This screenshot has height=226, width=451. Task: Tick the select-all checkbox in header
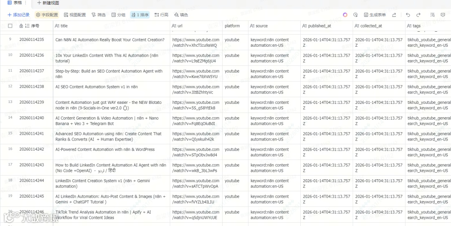click(x=10, y=26)
